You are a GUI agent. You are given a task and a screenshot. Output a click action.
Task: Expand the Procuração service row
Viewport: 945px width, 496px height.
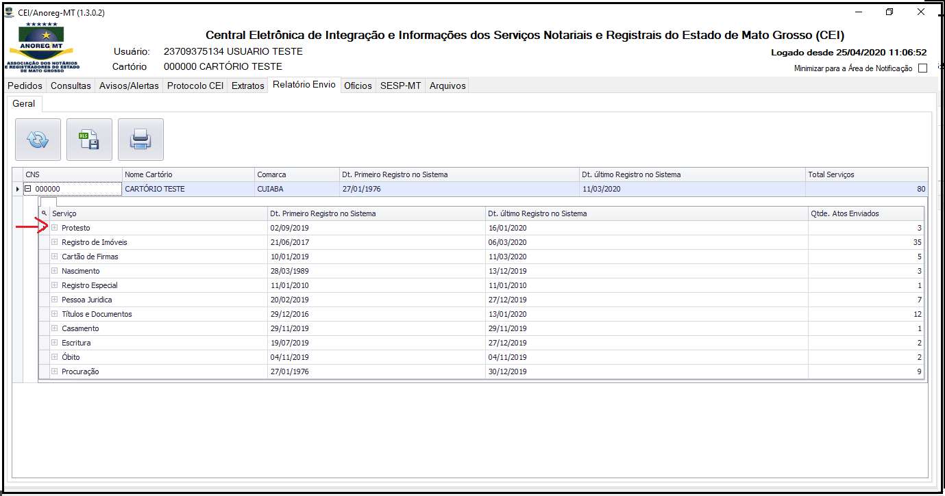point(55,371)
